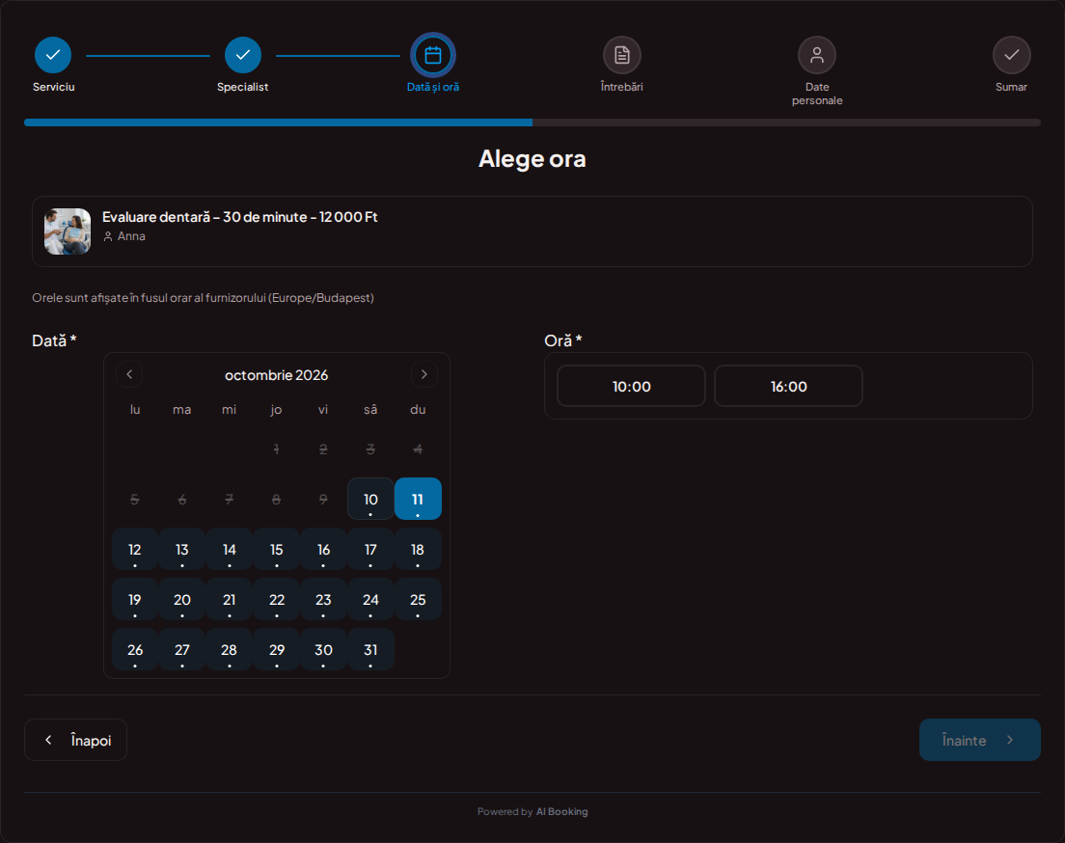Select October 12 in calendar
The width and height of the screenshot is (1065, 843).
coord(134,550)
